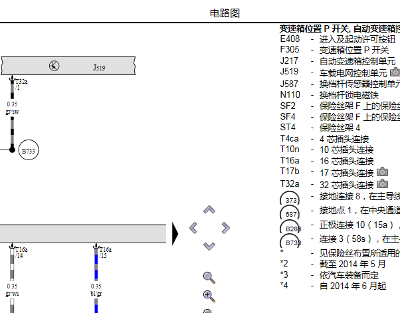
Task: Click wire label 0.35 bl/gr
Action: tap(96, 290)
